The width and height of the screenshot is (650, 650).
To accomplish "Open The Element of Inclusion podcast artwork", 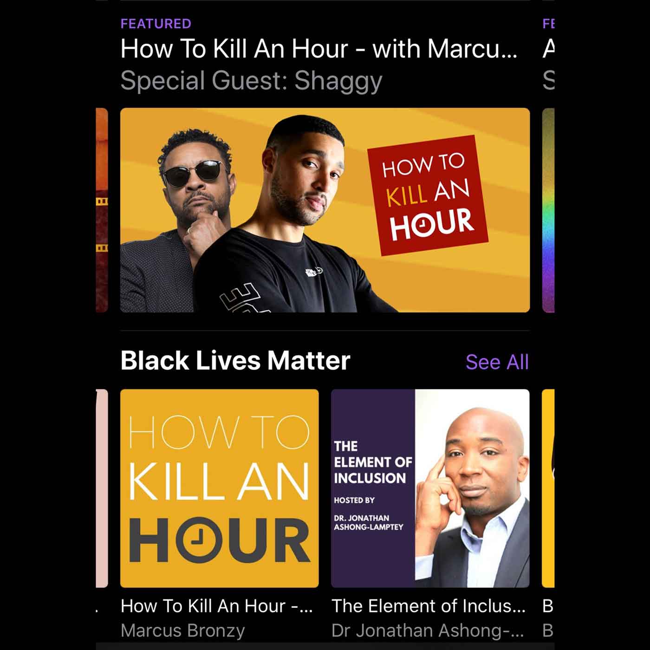I will coord(430,488).
